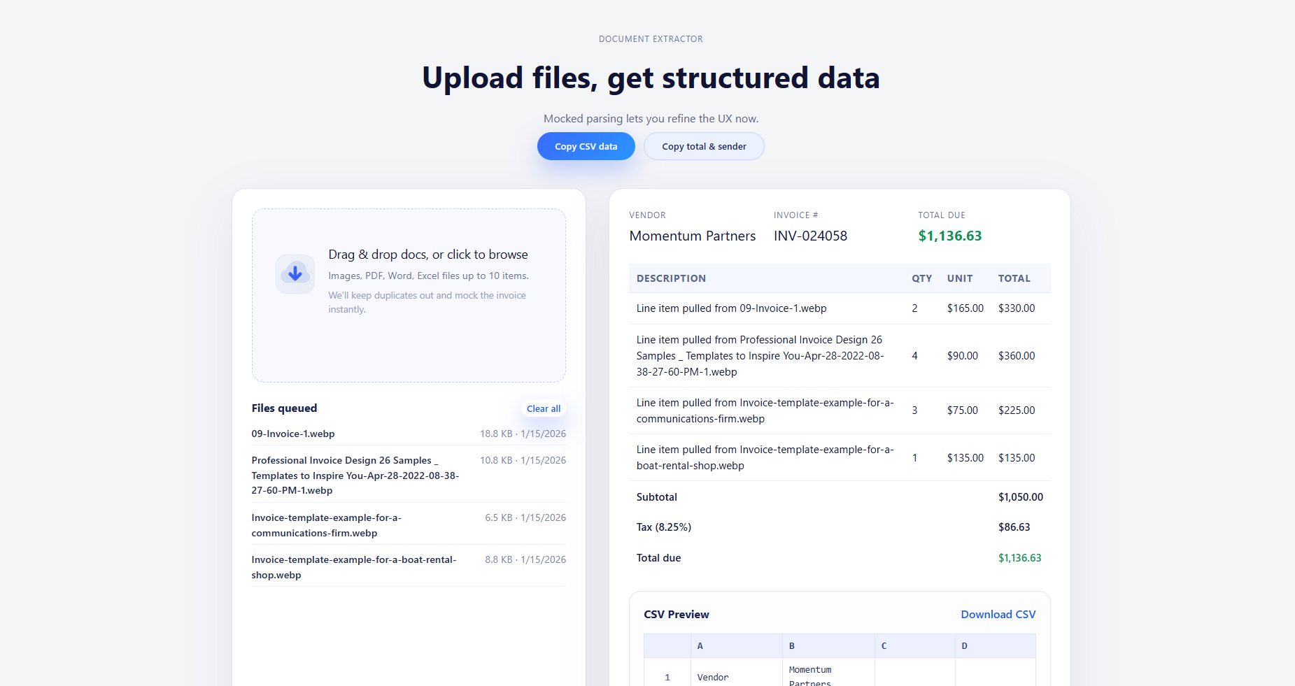
Task: Select row 1 in the CSV Preview
Action: [x=667, y=676]
